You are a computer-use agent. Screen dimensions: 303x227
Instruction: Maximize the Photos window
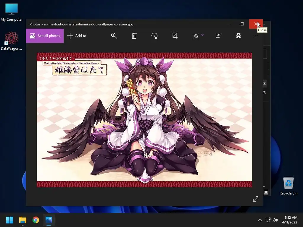[x=242, y=24]
